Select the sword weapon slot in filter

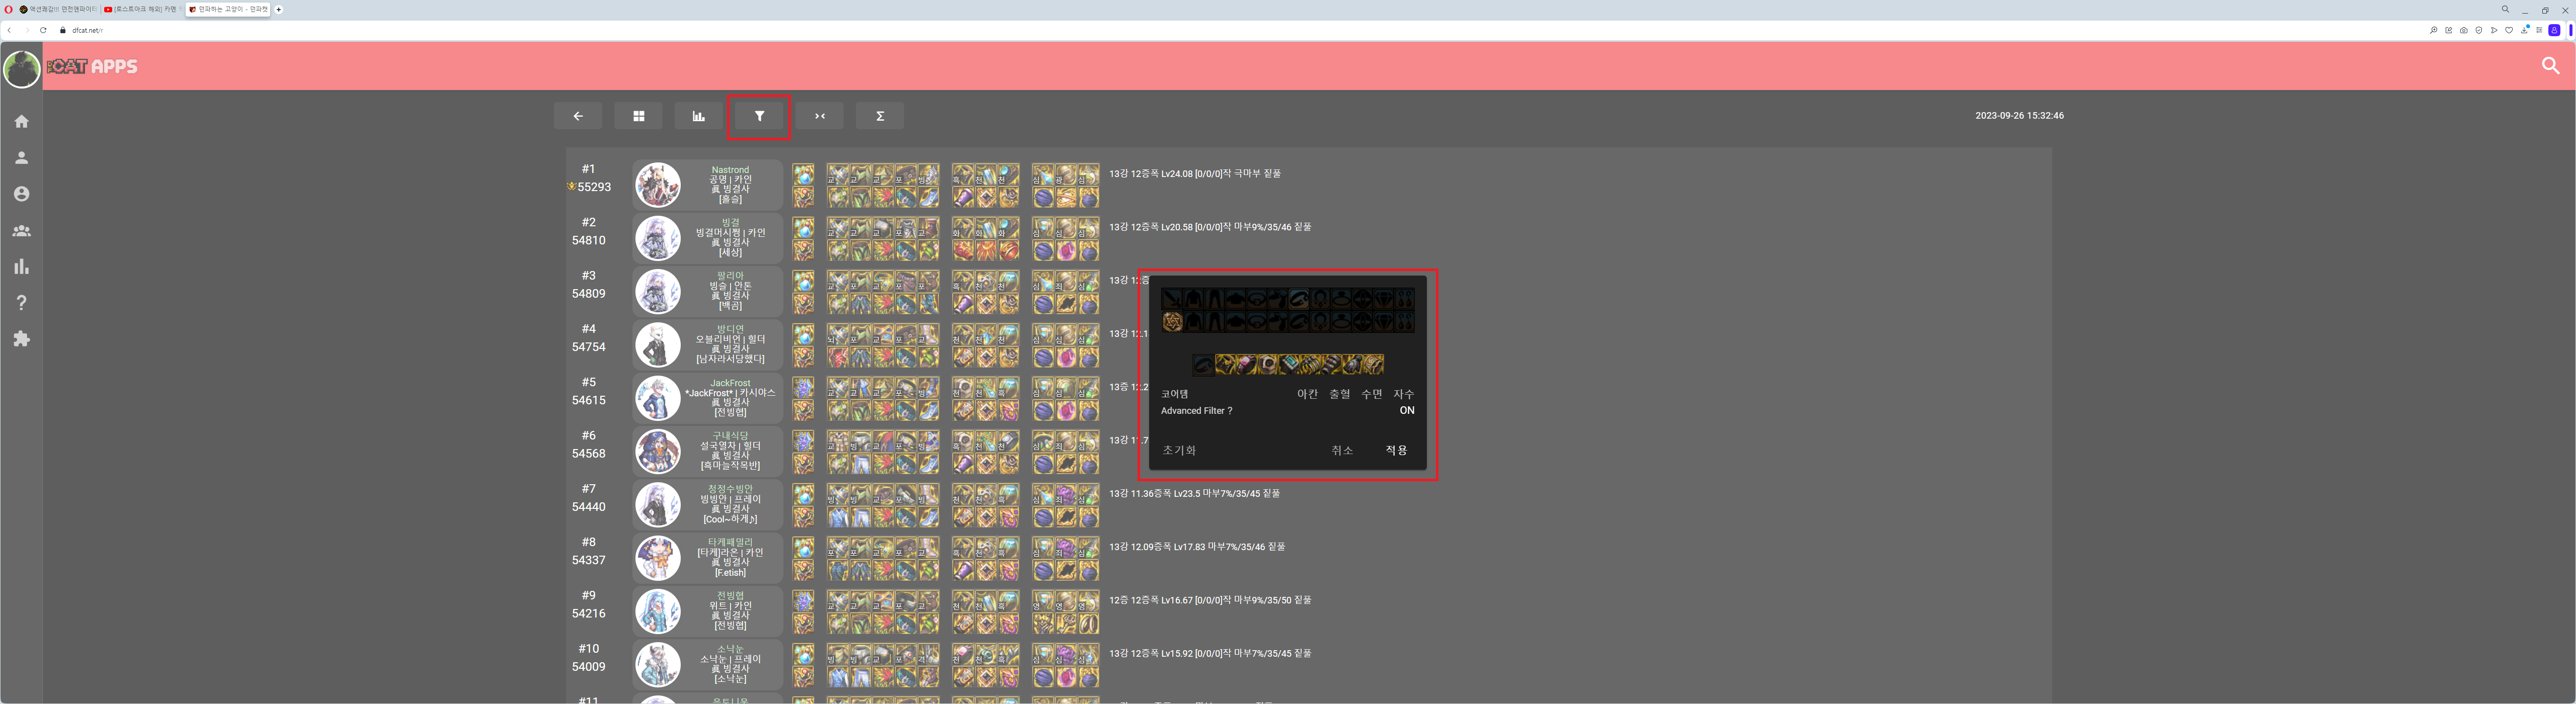[x=1172, y=298]
